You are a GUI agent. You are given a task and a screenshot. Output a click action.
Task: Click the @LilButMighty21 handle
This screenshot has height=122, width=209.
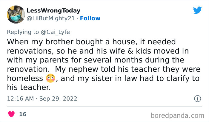tap(50, 18)
